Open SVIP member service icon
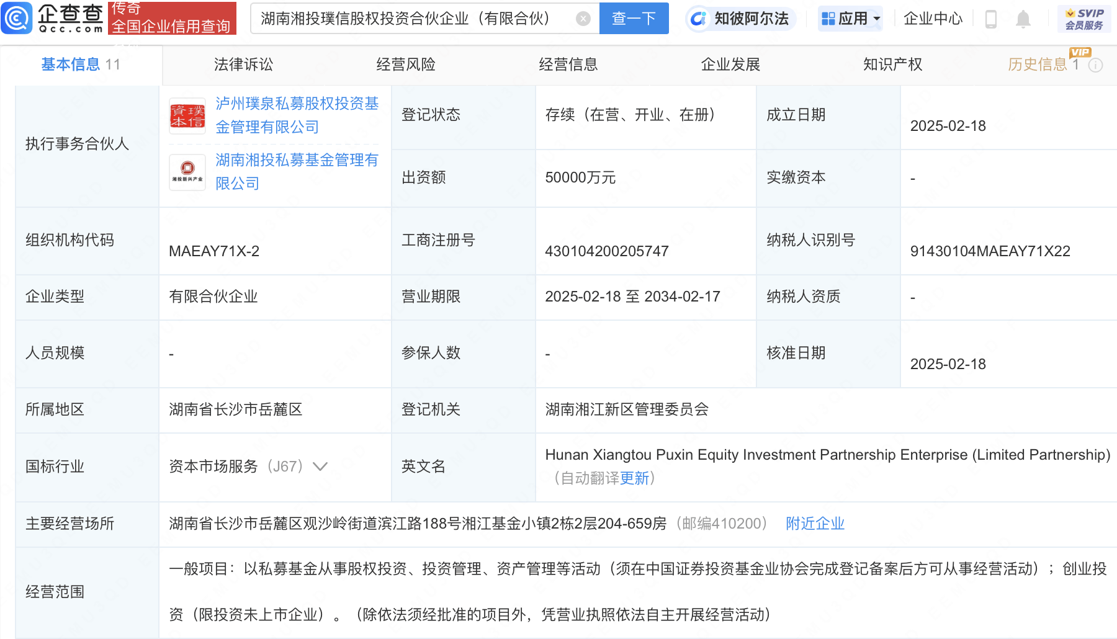Viewport: 1117px width, 639px height. [x=1084, y=19]
